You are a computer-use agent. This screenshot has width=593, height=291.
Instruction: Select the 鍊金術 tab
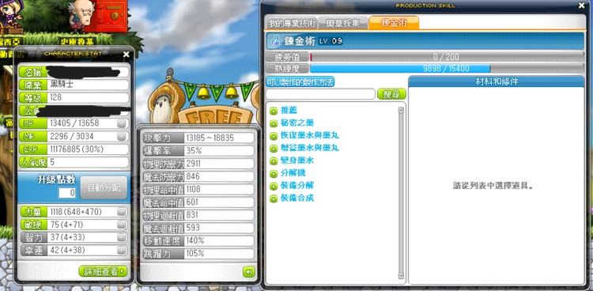tap(394, 23)
